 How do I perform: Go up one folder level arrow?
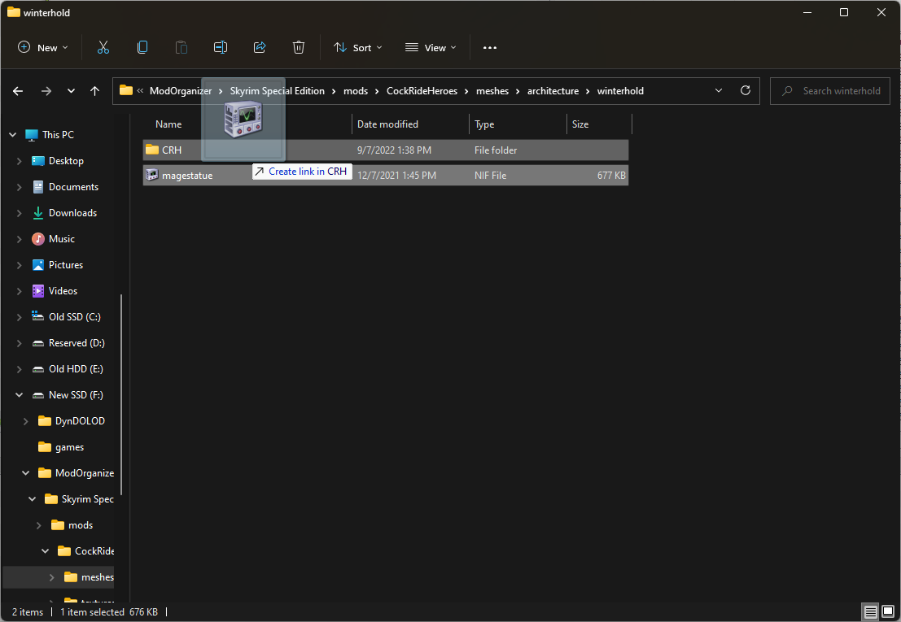click(94, 91)
